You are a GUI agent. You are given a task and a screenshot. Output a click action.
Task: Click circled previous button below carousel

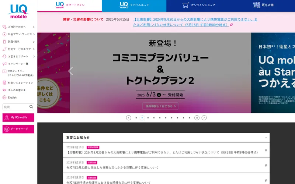tap(128, 118)
